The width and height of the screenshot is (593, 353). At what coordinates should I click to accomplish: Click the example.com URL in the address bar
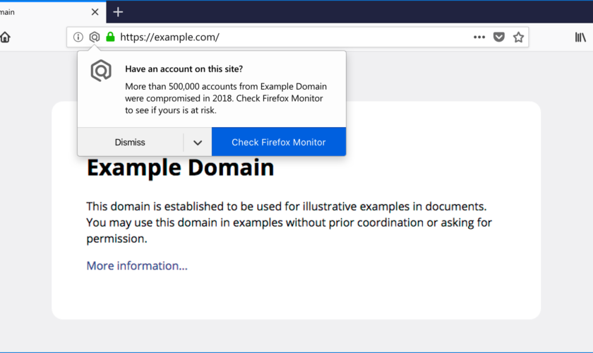169,37
